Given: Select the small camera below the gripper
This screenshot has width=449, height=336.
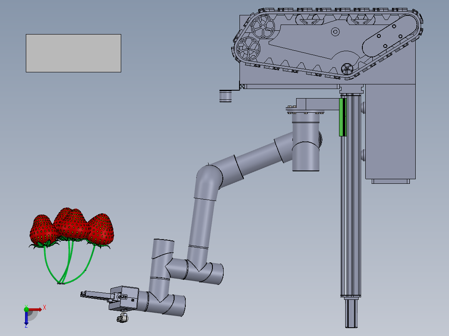Looking at the screenshot, I should tap(122, 318).
